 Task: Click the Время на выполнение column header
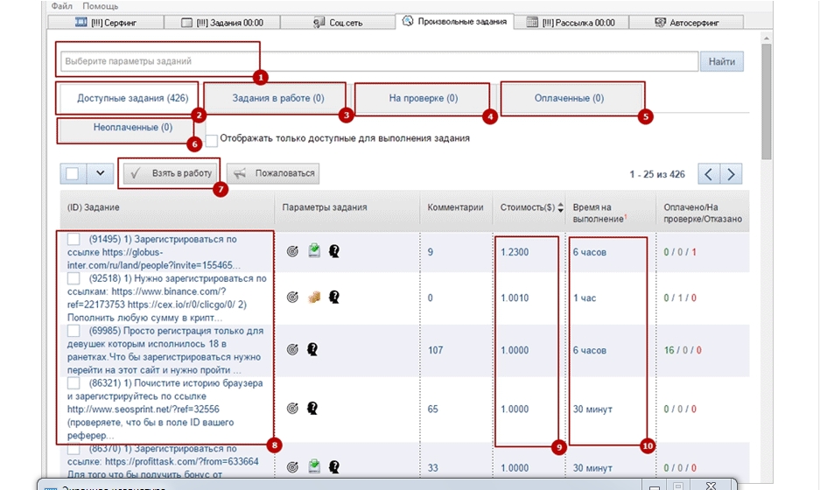point(599,213)
